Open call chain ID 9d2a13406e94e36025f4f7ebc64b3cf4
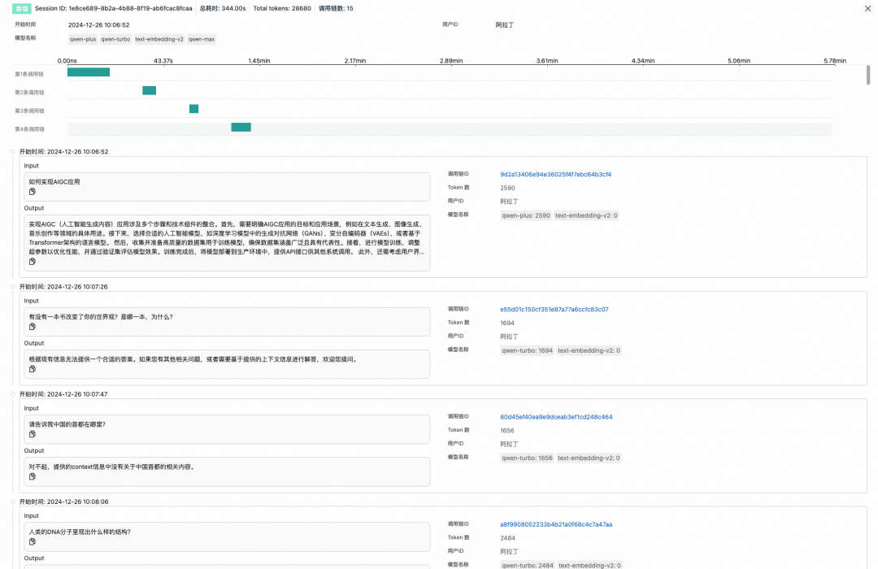This screenshot has height=569, width=878. (555, 174)
